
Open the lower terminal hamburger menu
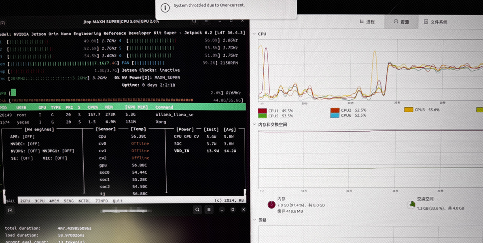pos(209,210)
